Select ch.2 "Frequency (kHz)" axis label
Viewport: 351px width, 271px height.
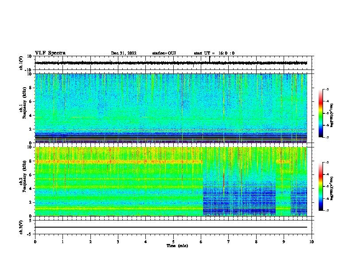(24, 176)
